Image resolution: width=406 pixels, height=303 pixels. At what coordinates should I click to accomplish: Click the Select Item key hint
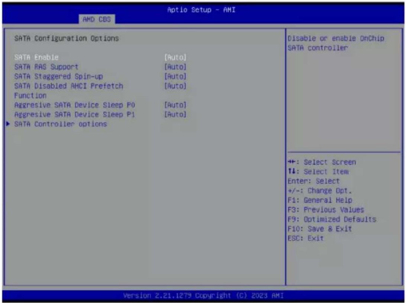coord(318,171)
